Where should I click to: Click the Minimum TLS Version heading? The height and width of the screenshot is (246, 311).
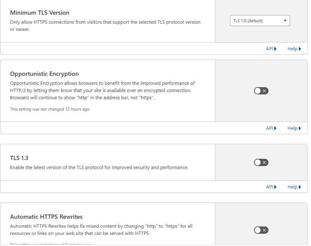point(40,13)
